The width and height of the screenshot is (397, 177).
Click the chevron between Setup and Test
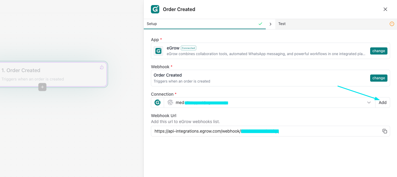(x=271, y=24)
